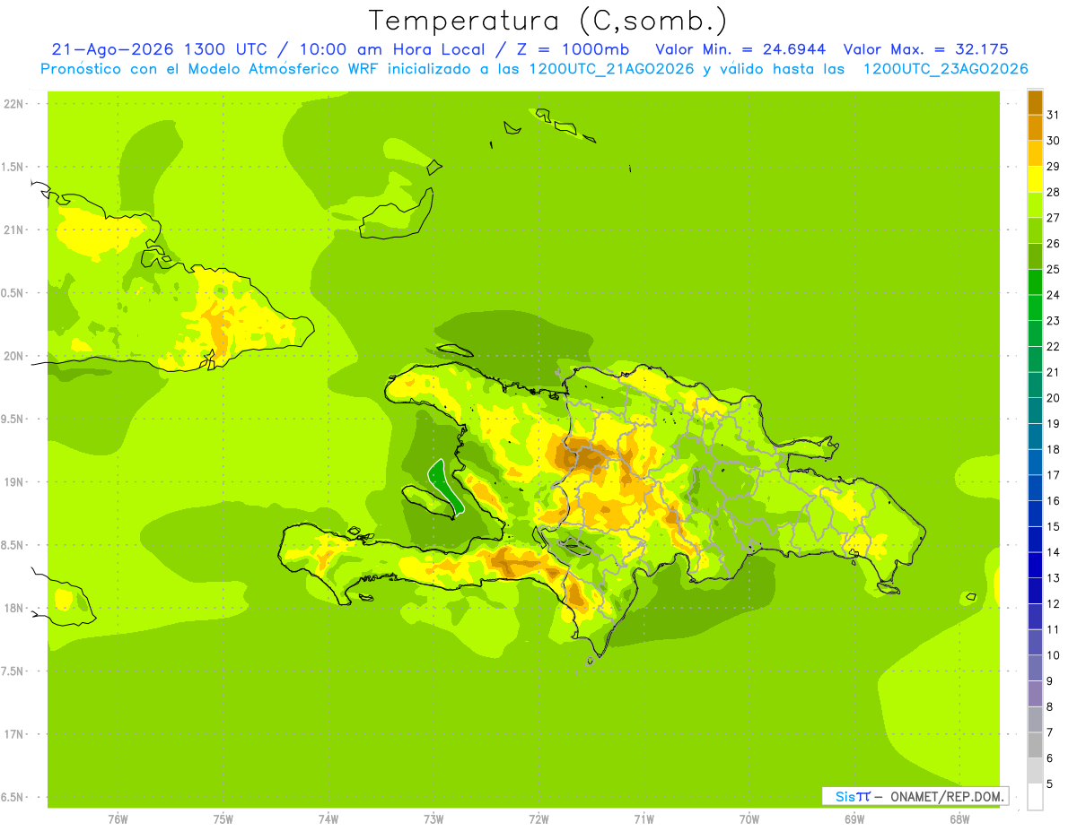
Task: Click the legend value 31
Action: pyautogui.click(x=1053, y=115)
